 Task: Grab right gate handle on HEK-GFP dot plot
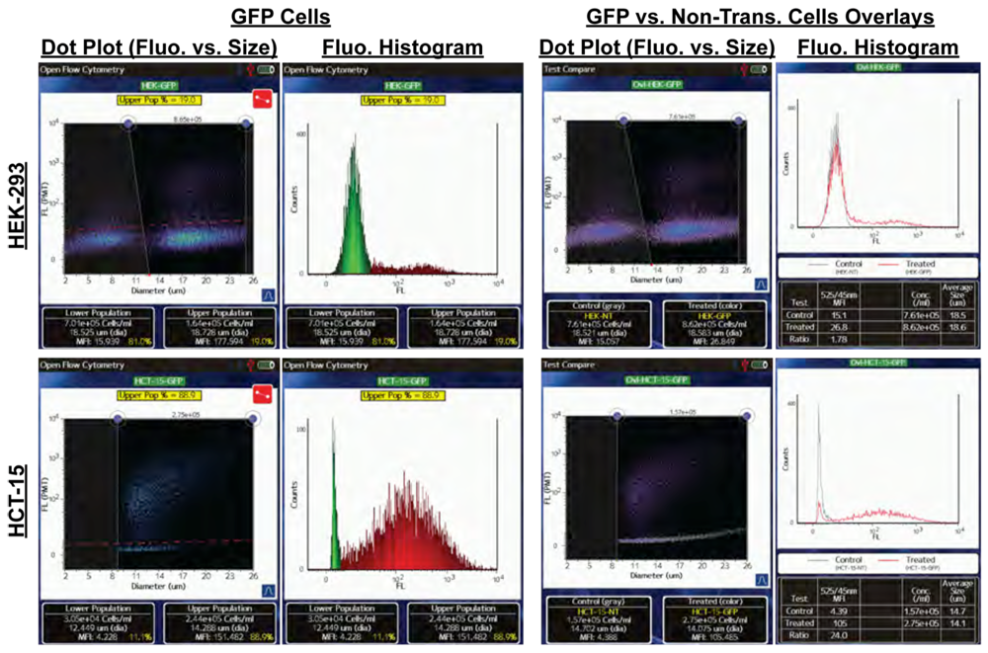tap(246, 123)
